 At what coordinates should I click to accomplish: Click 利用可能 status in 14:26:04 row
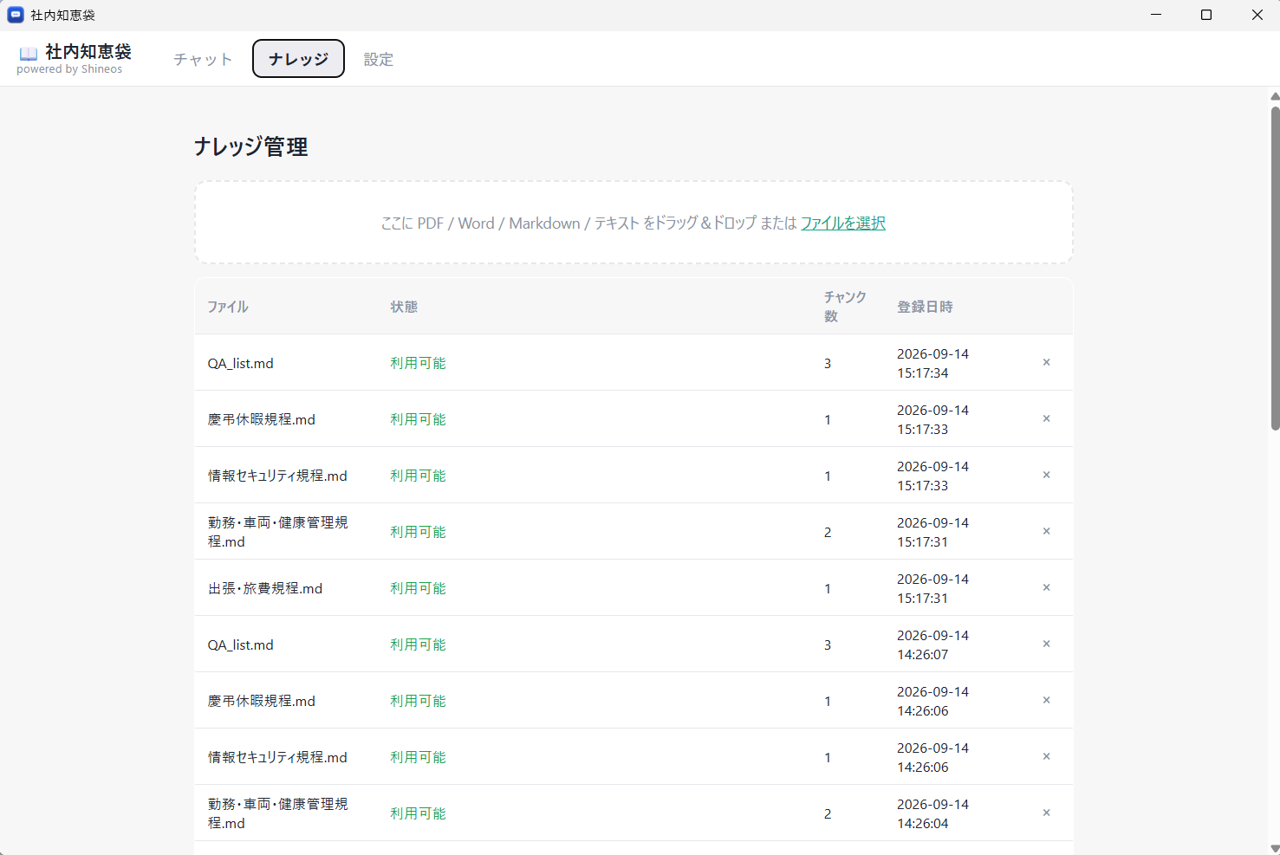coord(418,813)
